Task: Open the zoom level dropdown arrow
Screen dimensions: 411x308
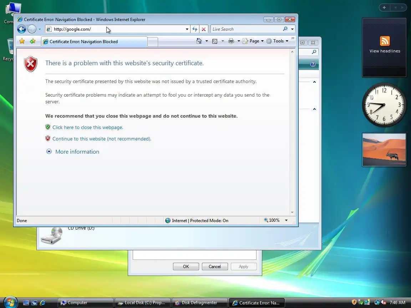Action: (286, 220)
